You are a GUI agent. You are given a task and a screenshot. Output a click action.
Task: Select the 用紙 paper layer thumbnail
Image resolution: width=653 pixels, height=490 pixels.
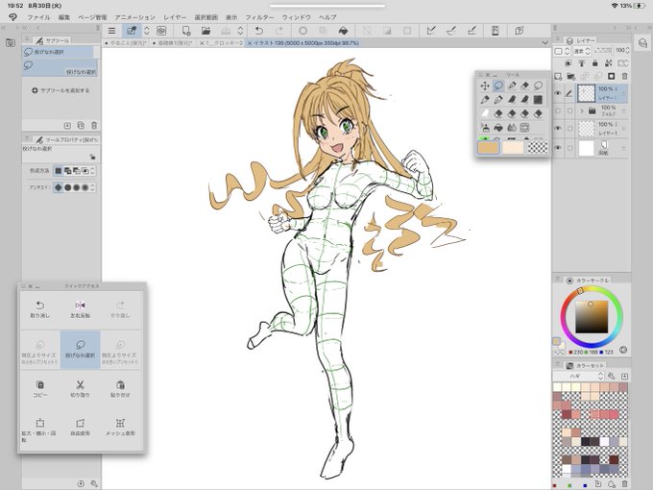tap(586, 148)
